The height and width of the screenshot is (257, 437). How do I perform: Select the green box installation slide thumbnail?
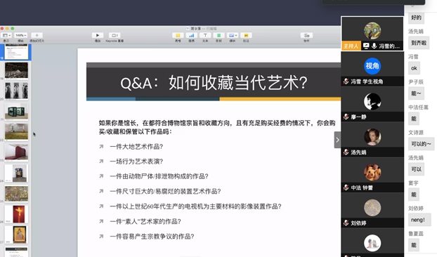click(x=16, y=112)
